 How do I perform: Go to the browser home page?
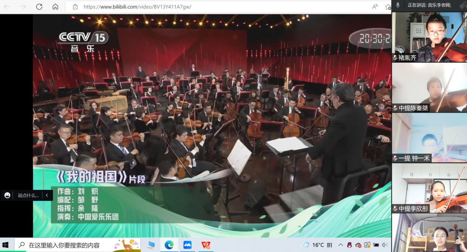coord(55,7)
